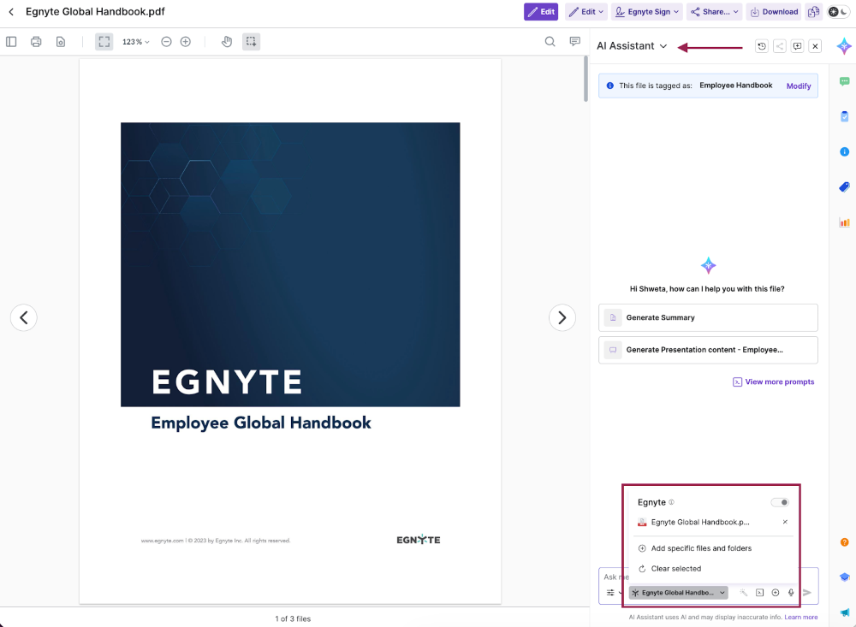Image resolution: width=856 pixels, height=627 pixels.
Task: Click the print icon in PDF toolbar
Action: 36,42
